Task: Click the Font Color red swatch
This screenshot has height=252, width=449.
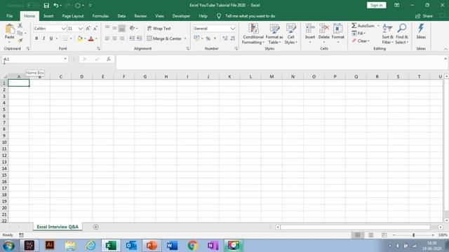Action: tap(91, 38)
